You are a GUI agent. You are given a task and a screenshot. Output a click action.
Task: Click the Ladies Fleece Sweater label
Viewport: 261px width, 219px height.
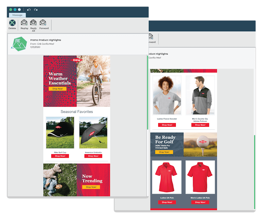(167, 119)
